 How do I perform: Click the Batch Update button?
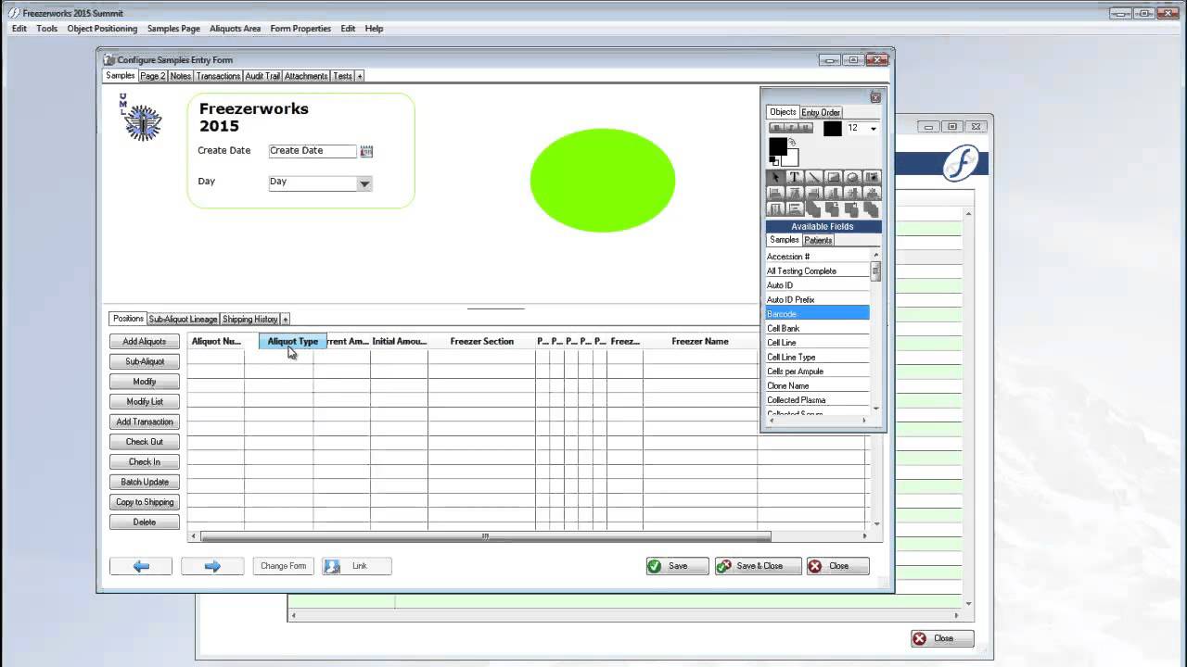click(145, 482)
